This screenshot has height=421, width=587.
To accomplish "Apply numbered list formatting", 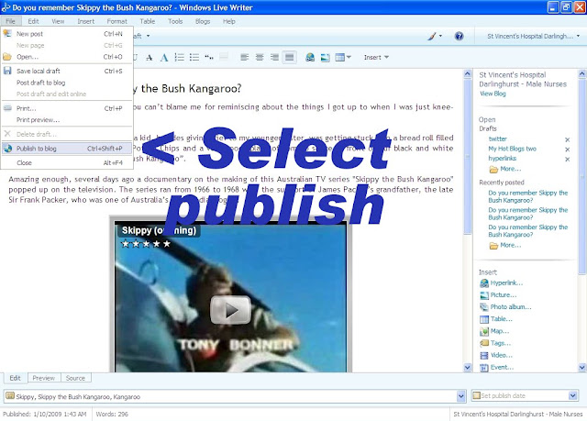I will (x=180, y=57).
